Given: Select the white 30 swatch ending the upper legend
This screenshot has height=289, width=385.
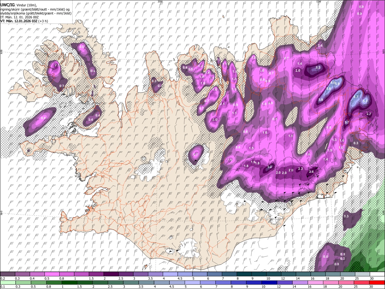Looking at the screenshot, I should 377,274.
